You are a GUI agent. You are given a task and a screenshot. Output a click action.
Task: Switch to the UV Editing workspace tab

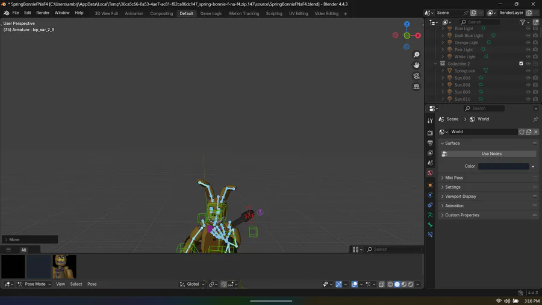pyautogui.click(x=298, y=13)
